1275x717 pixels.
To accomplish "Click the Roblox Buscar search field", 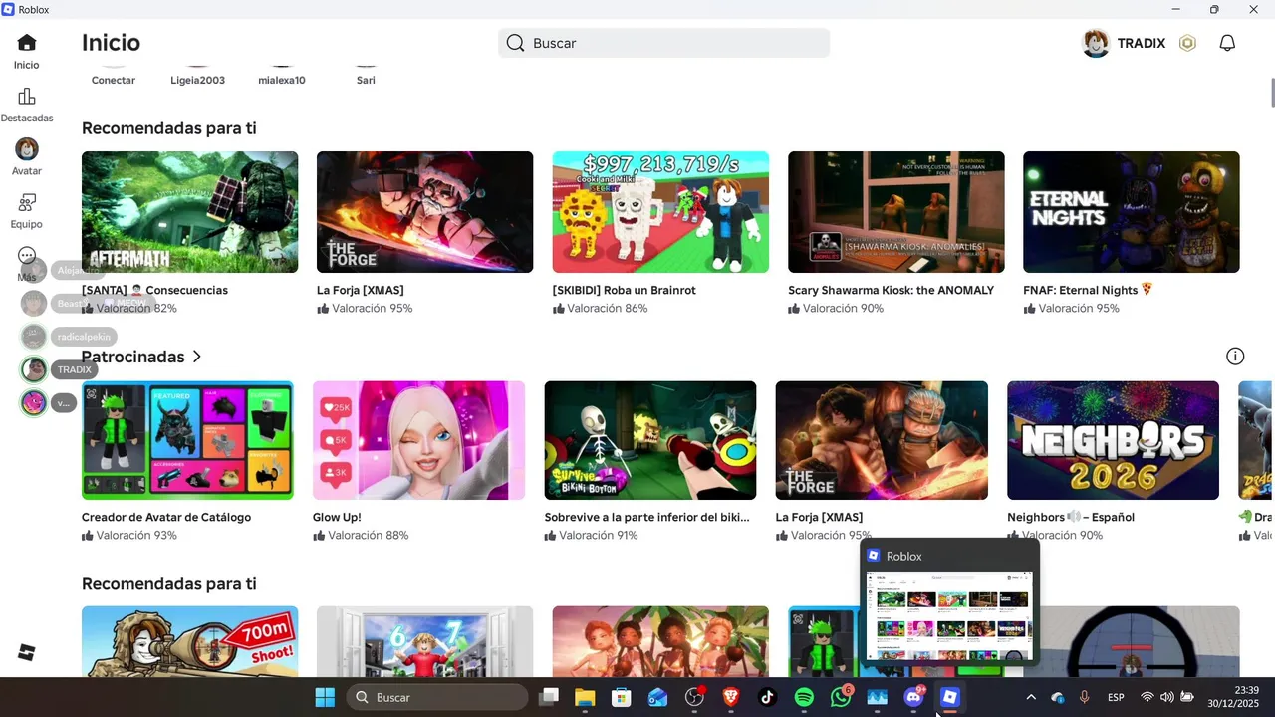I will (663, 43).
